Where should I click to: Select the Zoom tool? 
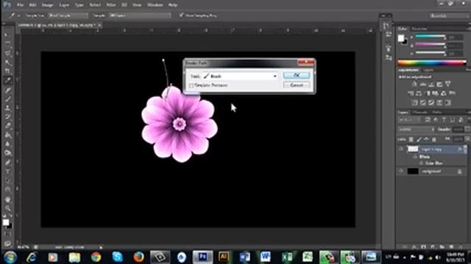point(7,208)
